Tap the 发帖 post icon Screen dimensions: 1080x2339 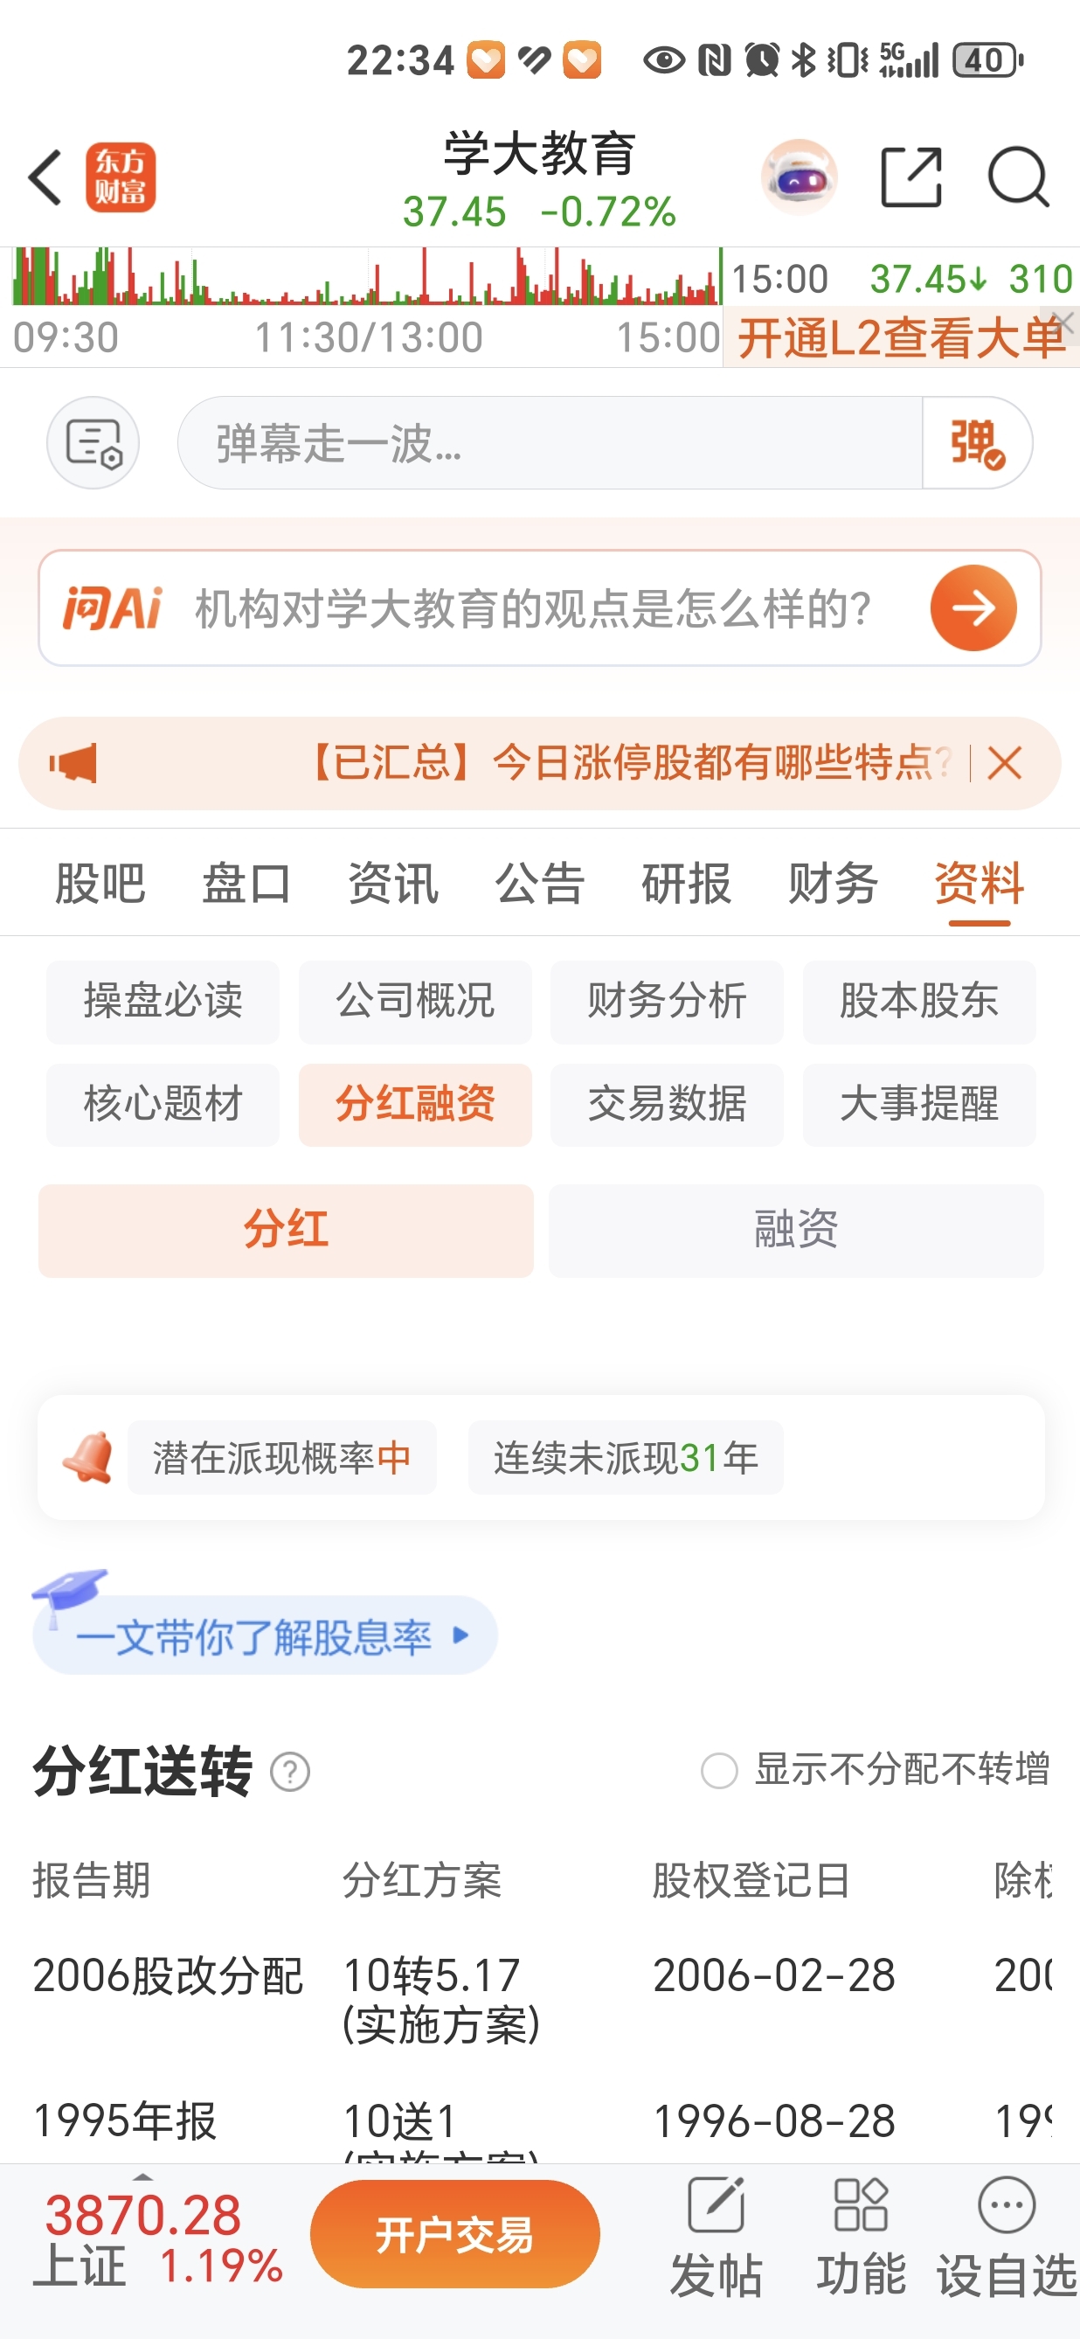click(x=716, y=2204)
